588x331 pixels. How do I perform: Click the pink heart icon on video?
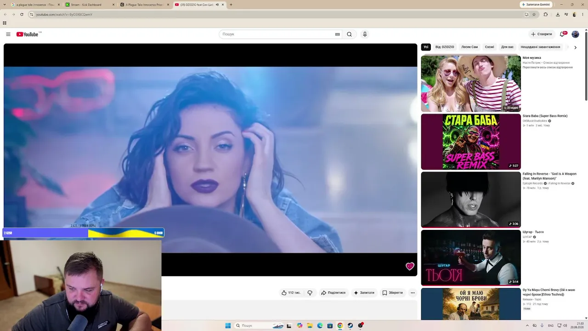click(x=410, y=266)
